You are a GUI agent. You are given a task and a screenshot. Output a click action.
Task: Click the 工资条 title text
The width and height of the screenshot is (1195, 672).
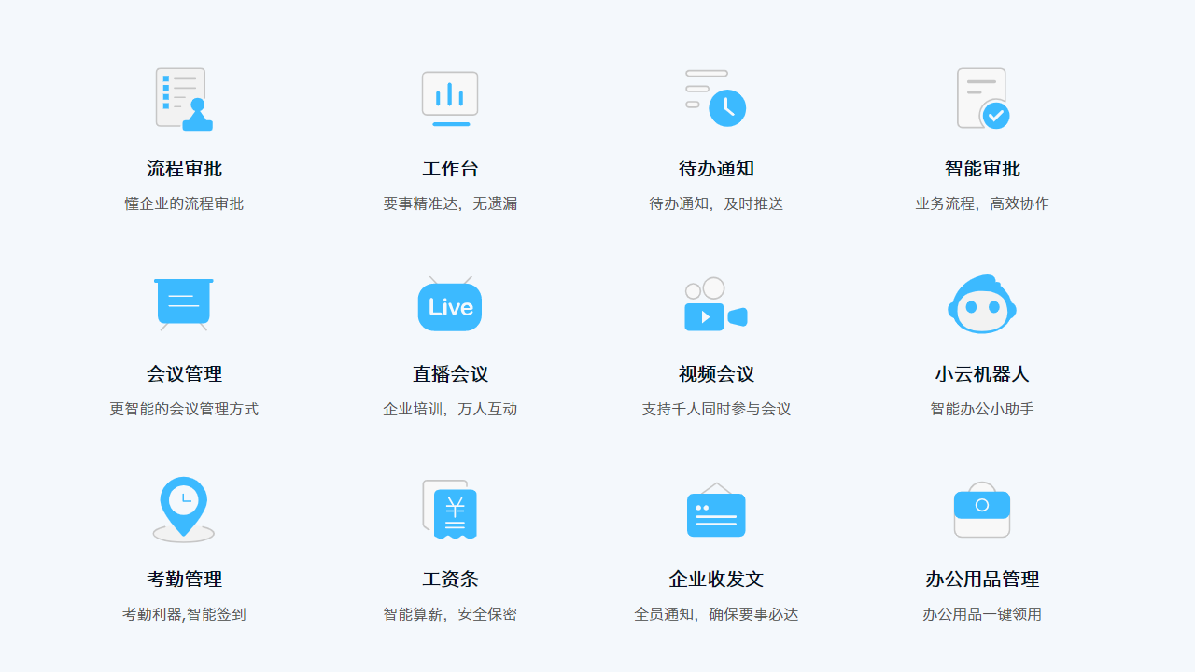tap(450, 580)
